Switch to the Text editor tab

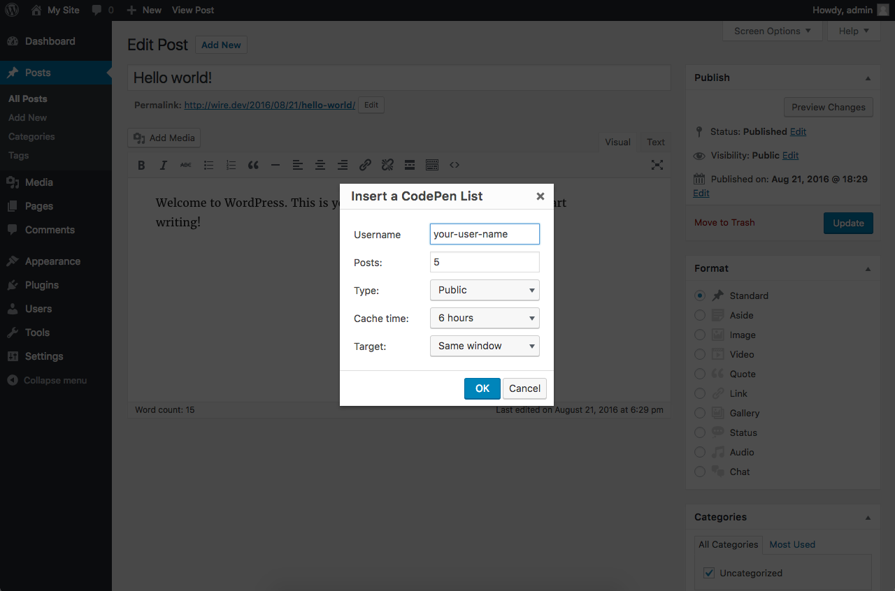pos(656,142)
